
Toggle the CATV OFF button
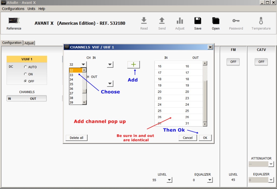pos(261,62)
